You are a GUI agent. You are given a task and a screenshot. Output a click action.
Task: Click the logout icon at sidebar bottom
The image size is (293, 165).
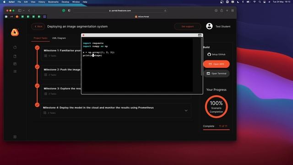point(15,137)
